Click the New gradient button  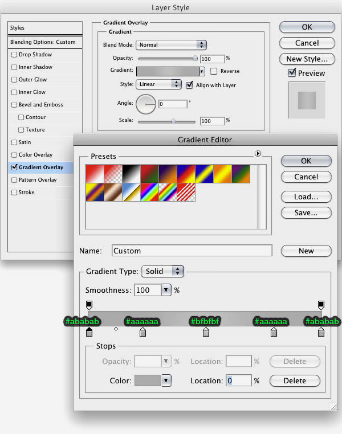(306, 251)
